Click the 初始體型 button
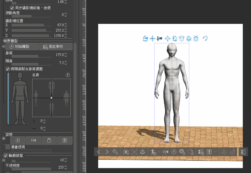This screenshot has width=251, height=173. [22, 47]
